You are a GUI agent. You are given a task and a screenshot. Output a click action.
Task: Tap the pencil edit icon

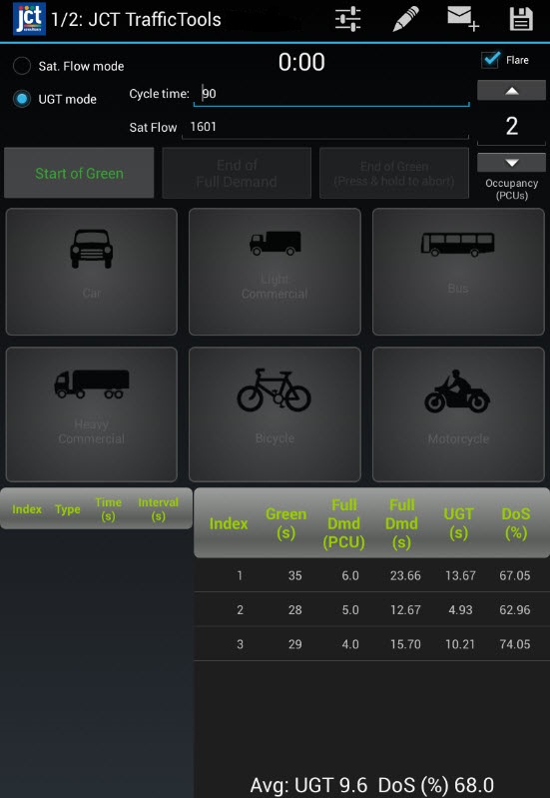pos(405,19)
